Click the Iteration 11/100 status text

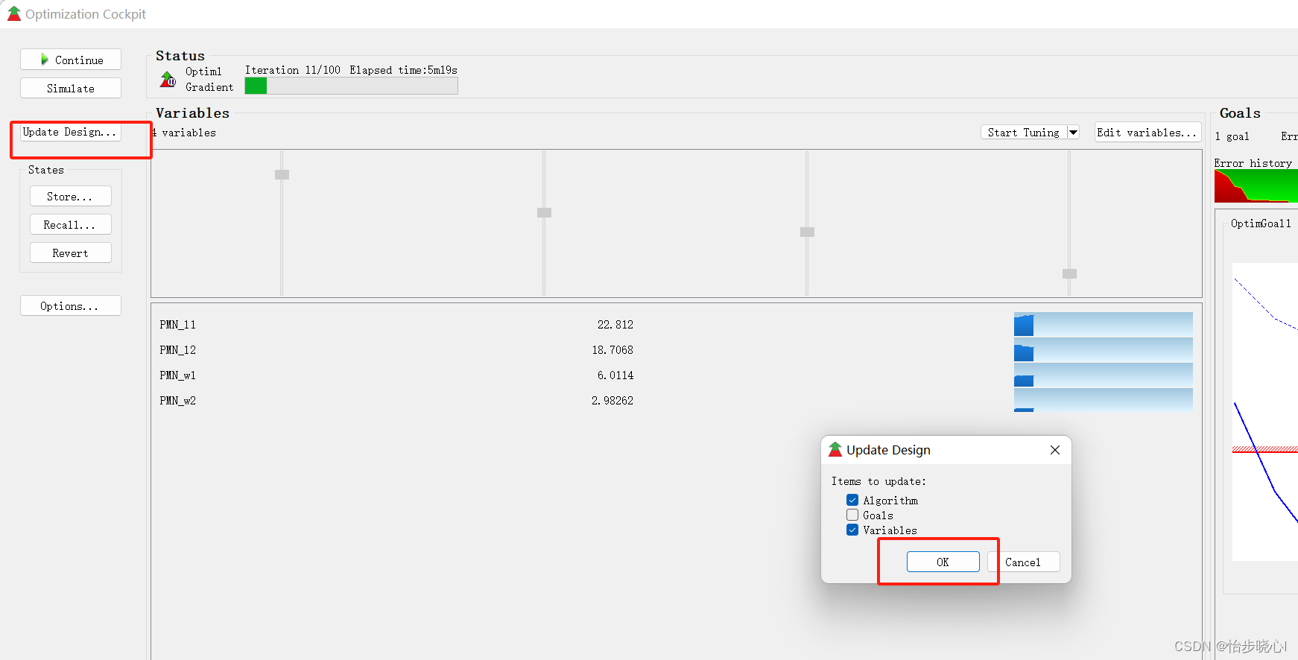click(293, 70)
